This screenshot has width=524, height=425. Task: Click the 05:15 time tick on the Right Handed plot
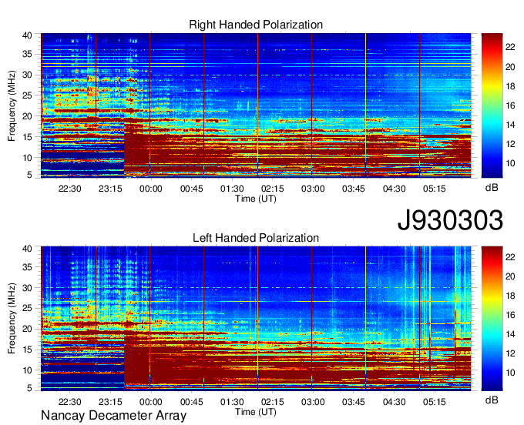[x=435, y=189]
